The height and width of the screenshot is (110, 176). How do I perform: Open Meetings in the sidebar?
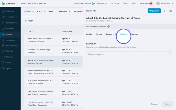point(9,51)
